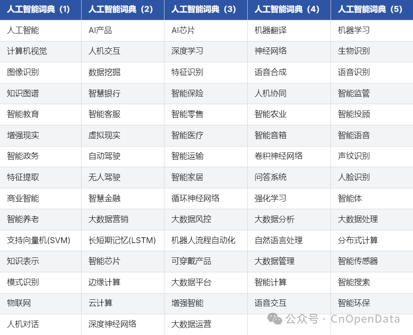Click the 云计算 entry
Screen dimensions: 413x335
(x=100, y=303)
